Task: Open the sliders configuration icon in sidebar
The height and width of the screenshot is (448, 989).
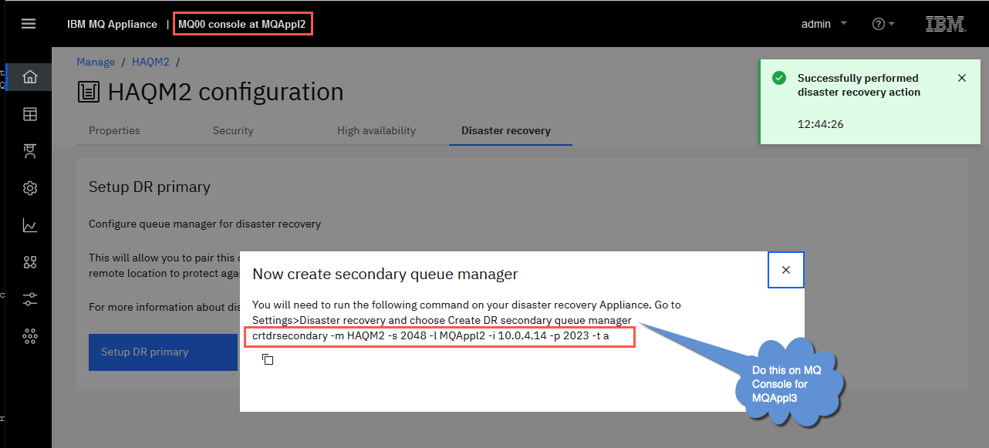Action: point(30,299)
